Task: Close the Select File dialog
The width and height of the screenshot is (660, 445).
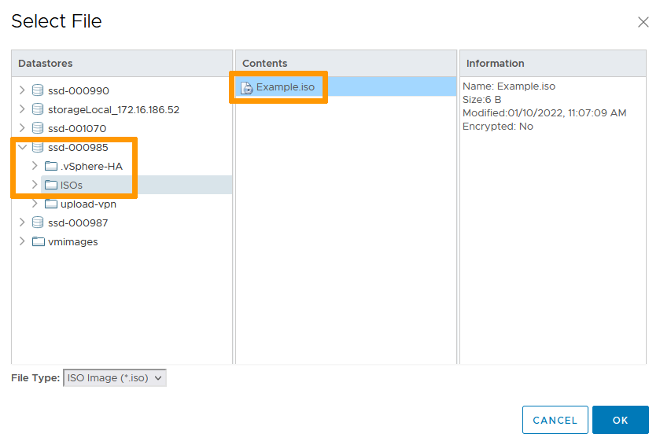Action: click(643, 22)
